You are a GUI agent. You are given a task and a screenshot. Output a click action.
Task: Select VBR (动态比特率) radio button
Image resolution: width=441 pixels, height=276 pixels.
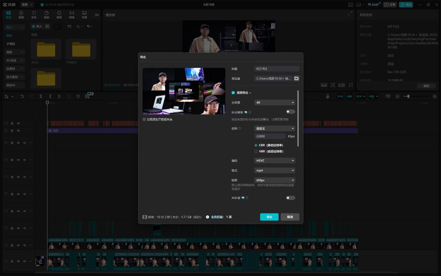[x=256, y=152]
